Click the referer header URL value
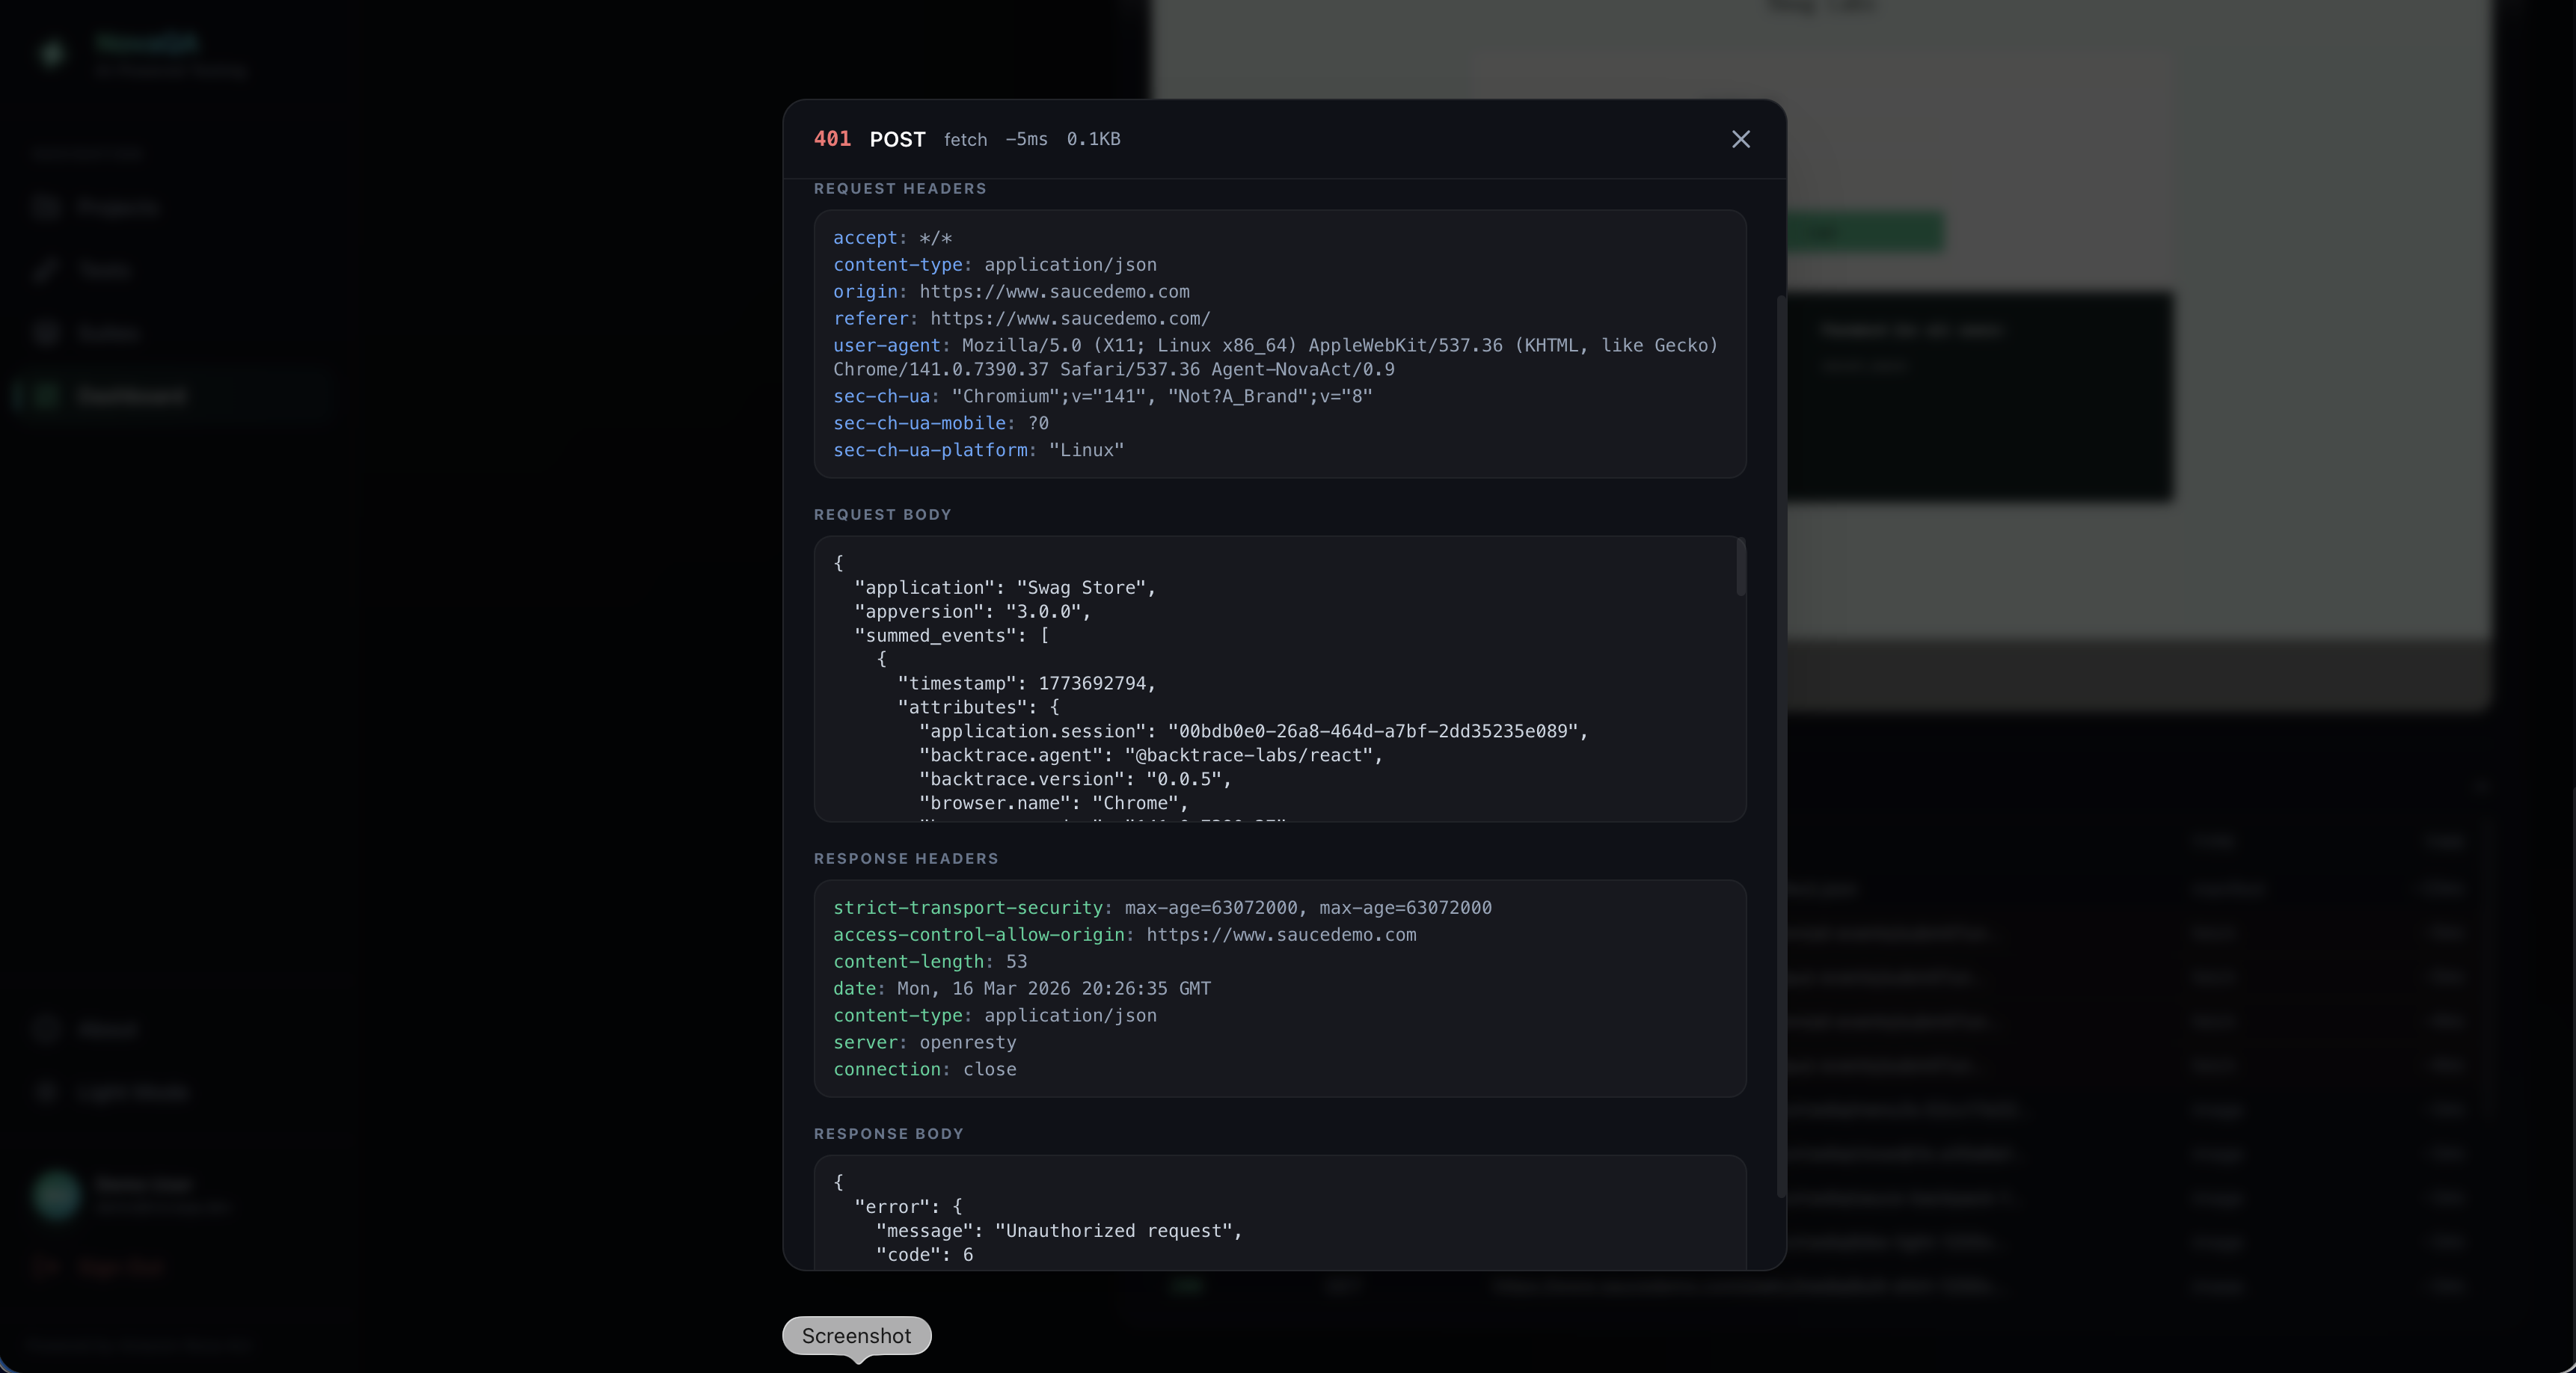Screen dimensions: 2576x1373 pos(1070,319)
